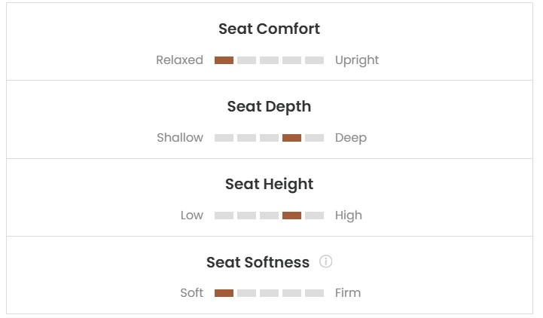Click the third middle Seat Comfort segment

point(269,60)
